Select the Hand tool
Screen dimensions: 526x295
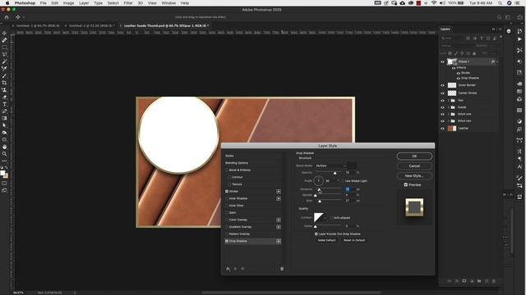click(x=4, y=147)
